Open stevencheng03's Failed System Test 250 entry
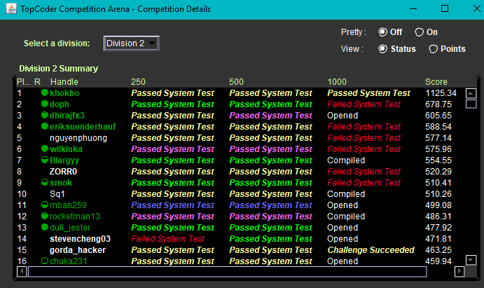Screen dimensions: 484x288 167,239
